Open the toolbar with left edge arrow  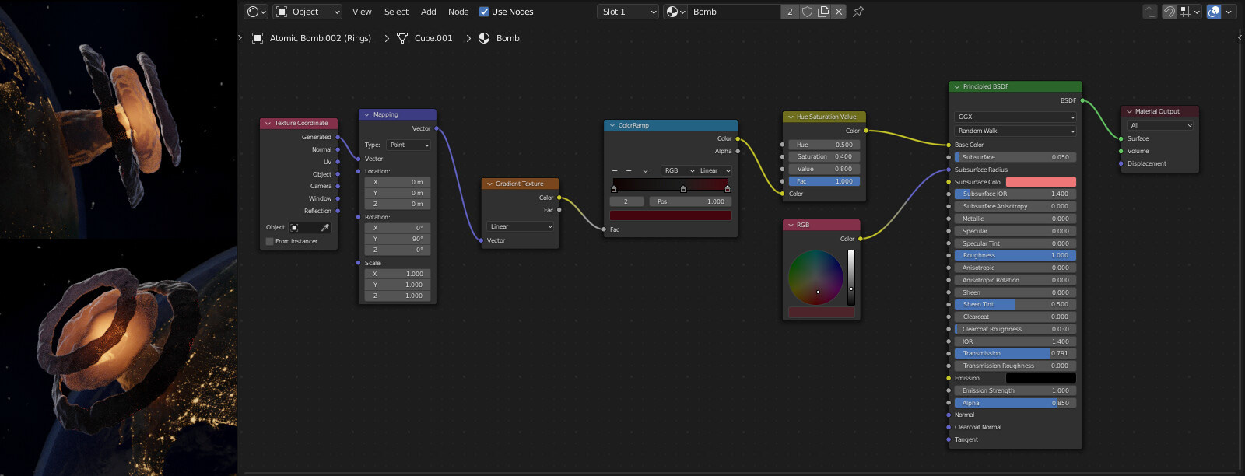coord(240,37)
